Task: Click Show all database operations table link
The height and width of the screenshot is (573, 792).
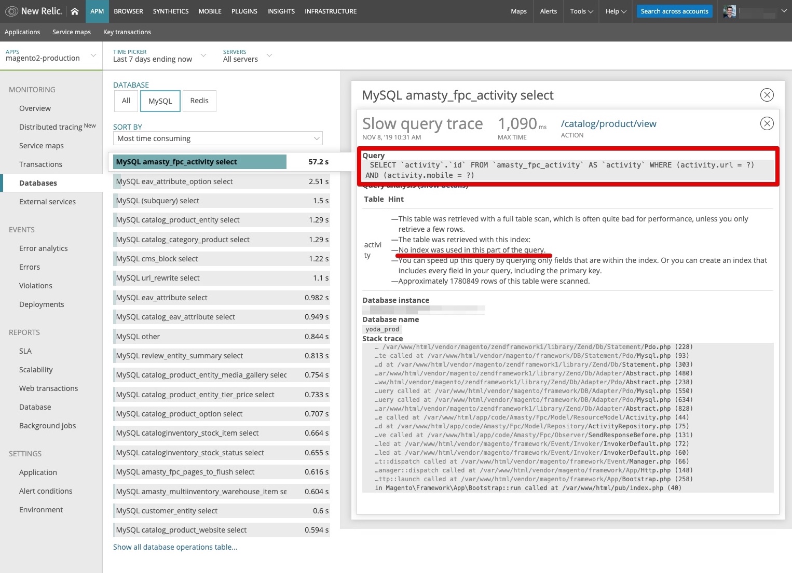Action: pos(175,547)
